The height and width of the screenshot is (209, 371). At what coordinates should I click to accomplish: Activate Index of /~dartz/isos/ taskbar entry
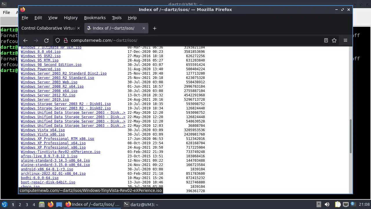click(92, 204)
